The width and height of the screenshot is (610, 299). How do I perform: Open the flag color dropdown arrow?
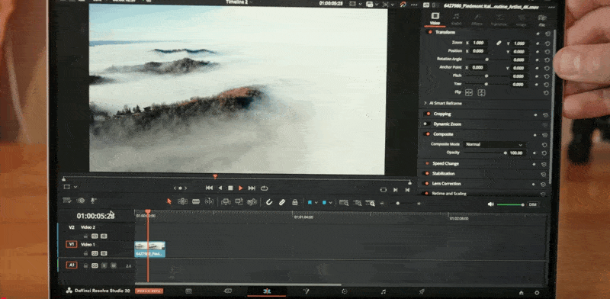(316, 202)
